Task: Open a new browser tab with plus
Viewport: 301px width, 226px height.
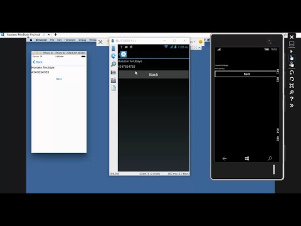Action: click(56, 35)
